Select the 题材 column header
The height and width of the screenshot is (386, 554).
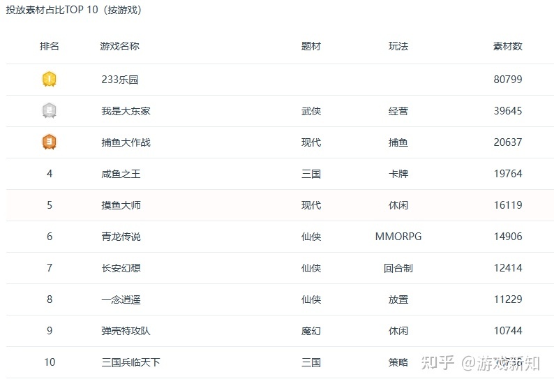click(x=311, y=46)
